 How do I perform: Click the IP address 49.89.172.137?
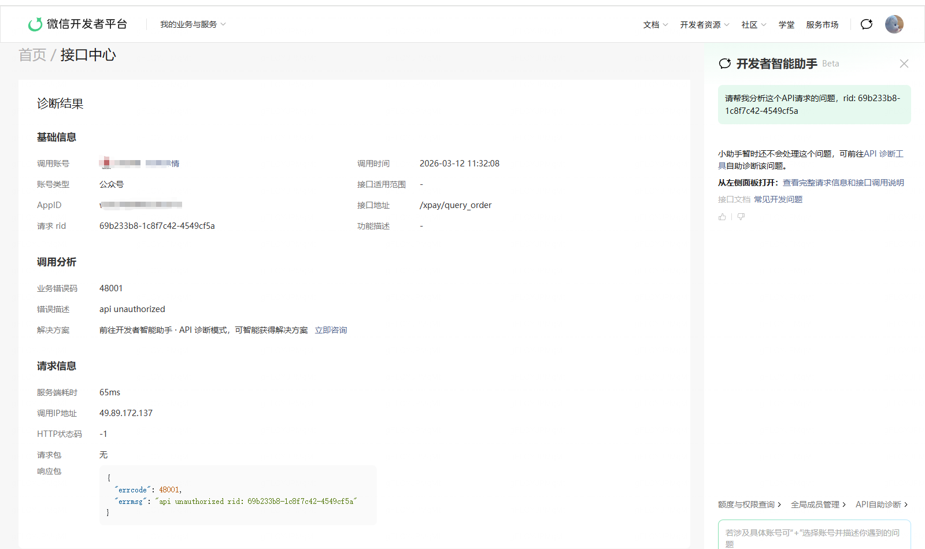coord(126,413)
